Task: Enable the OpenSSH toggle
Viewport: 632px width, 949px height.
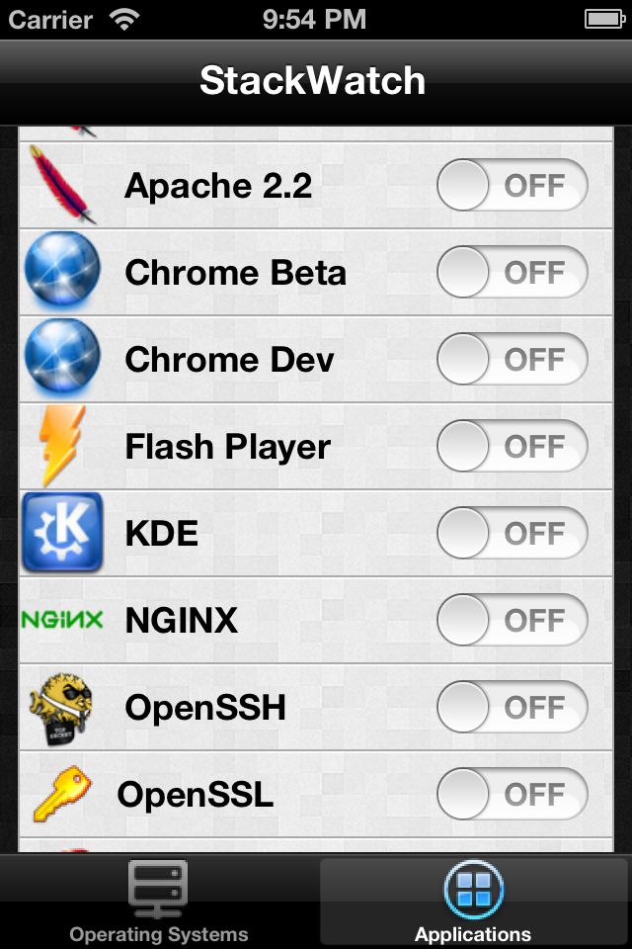Action: click(513, 707)
